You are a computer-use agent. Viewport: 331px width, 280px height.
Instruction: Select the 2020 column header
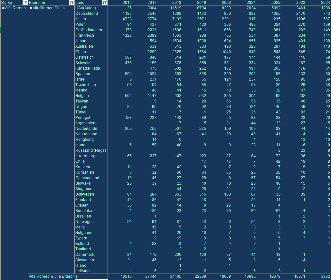[x=226, y=3]
